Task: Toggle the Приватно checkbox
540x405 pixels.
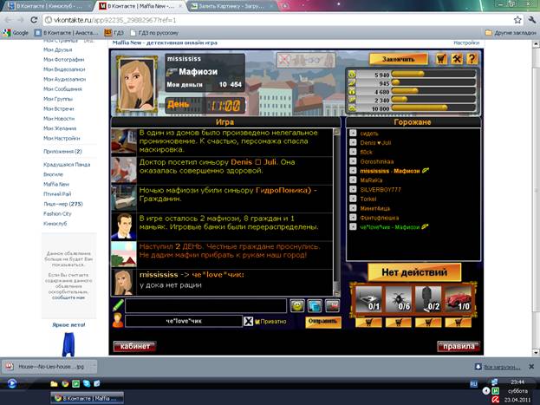Action: 257,322
